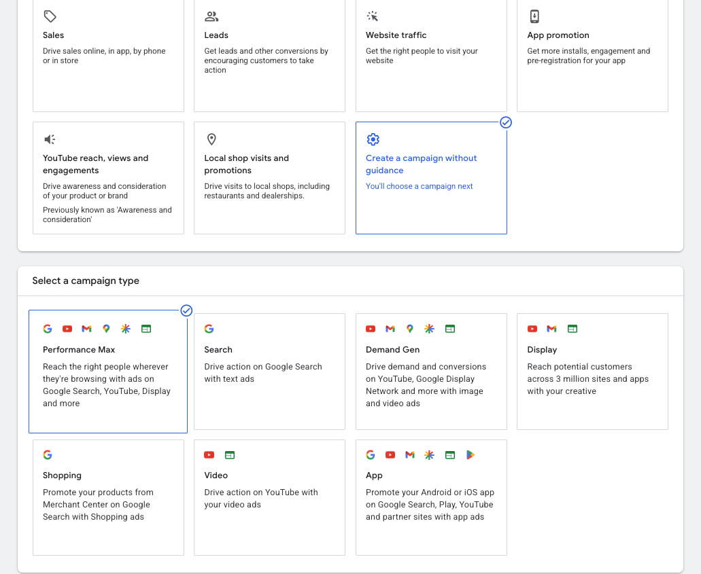This screenshot has width=701, height=574.
Task: Click the Maps pin icon in Performance Max card
Action: pyautogui.click(x=106, y=329)
